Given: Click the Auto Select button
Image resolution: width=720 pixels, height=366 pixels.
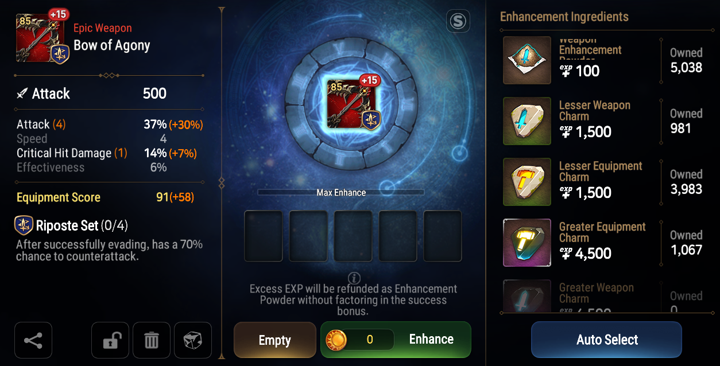Looking at the screenshot, I should point(606,340).
